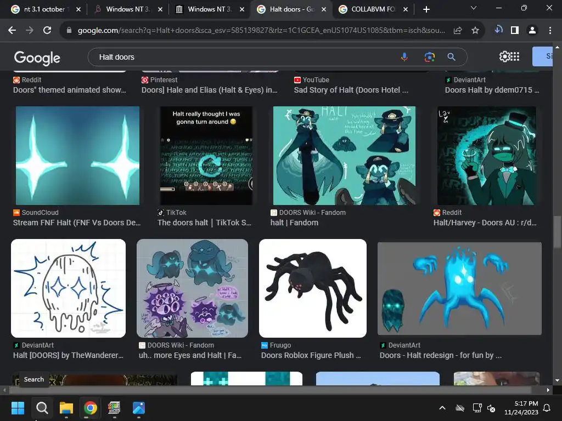The width and height of the screenshot is (562, 421).
Task: Toggle Chrome side panel
Action: pyautogui.click(x=515, y=31)
